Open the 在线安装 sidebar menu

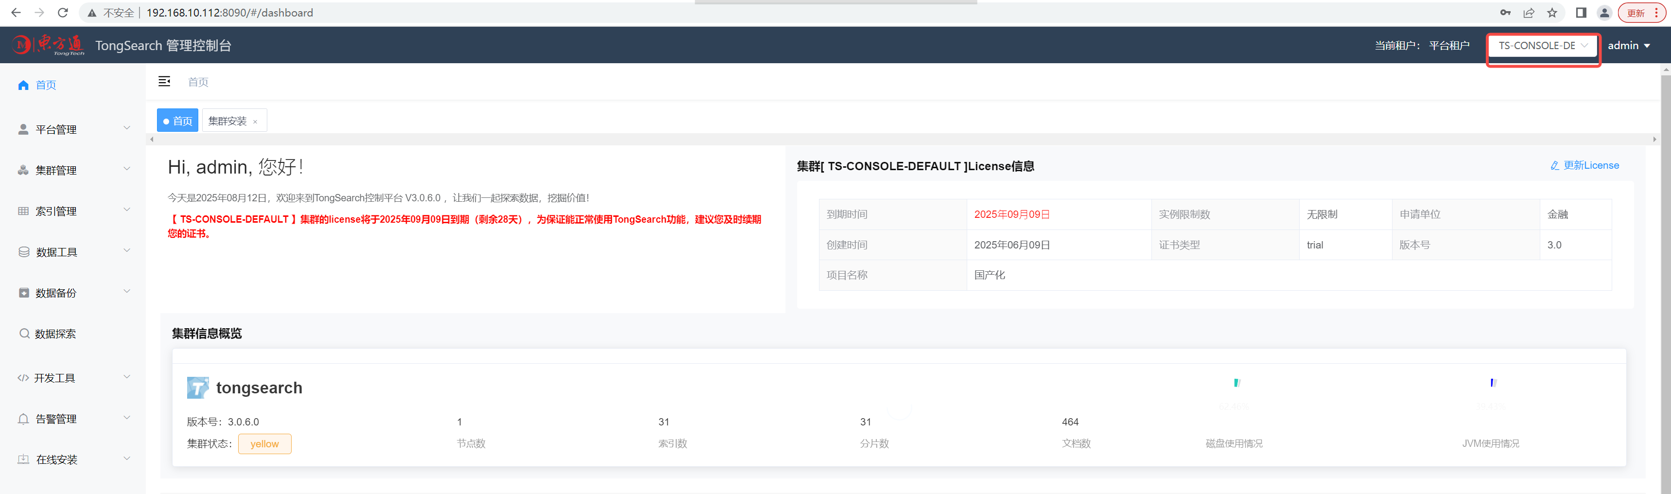click(x=72, y=459)
